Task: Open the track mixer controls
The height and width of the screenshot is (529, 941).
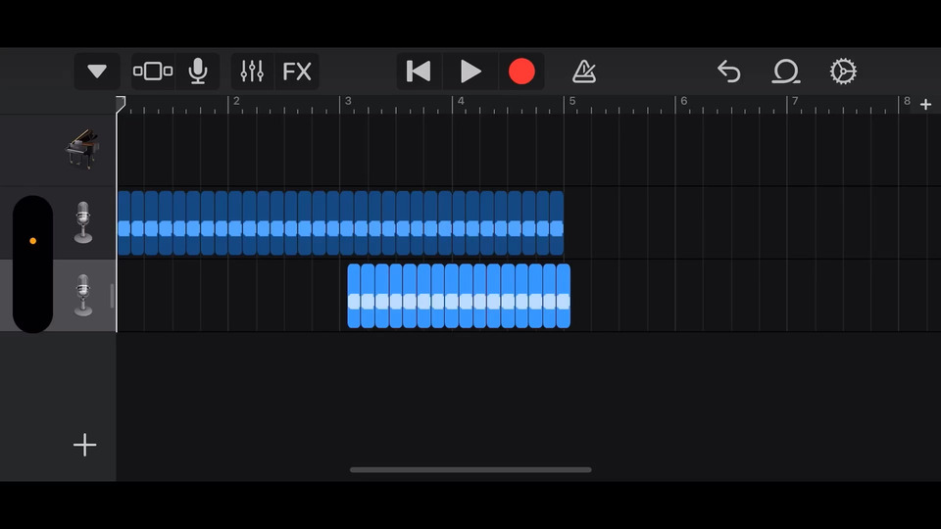Action: (252, 72)
